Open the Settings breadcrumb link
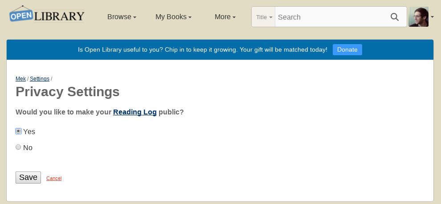The width and height of the screenshot is (441, 204). coord(40,79)
